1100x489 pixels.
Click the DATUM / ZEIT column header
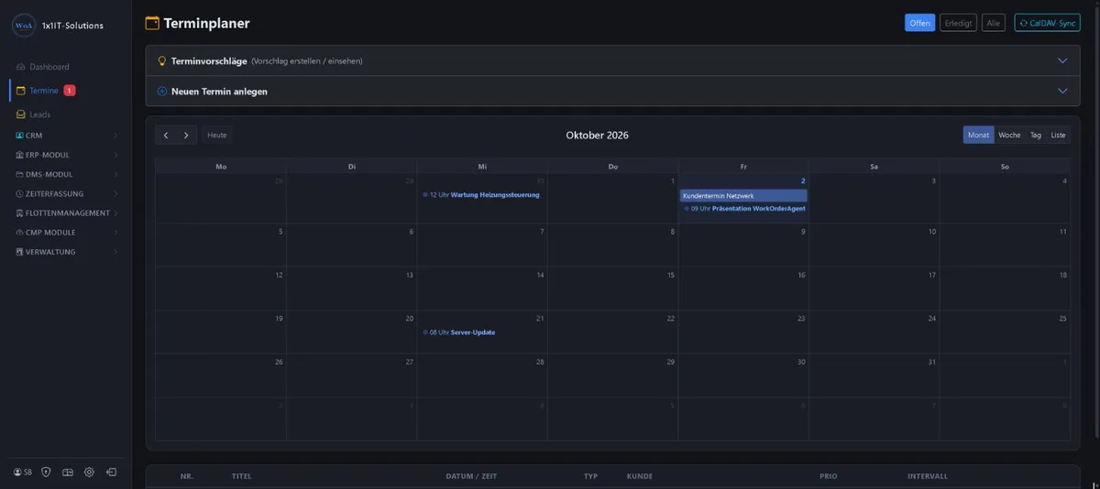(x=471, y=477)
